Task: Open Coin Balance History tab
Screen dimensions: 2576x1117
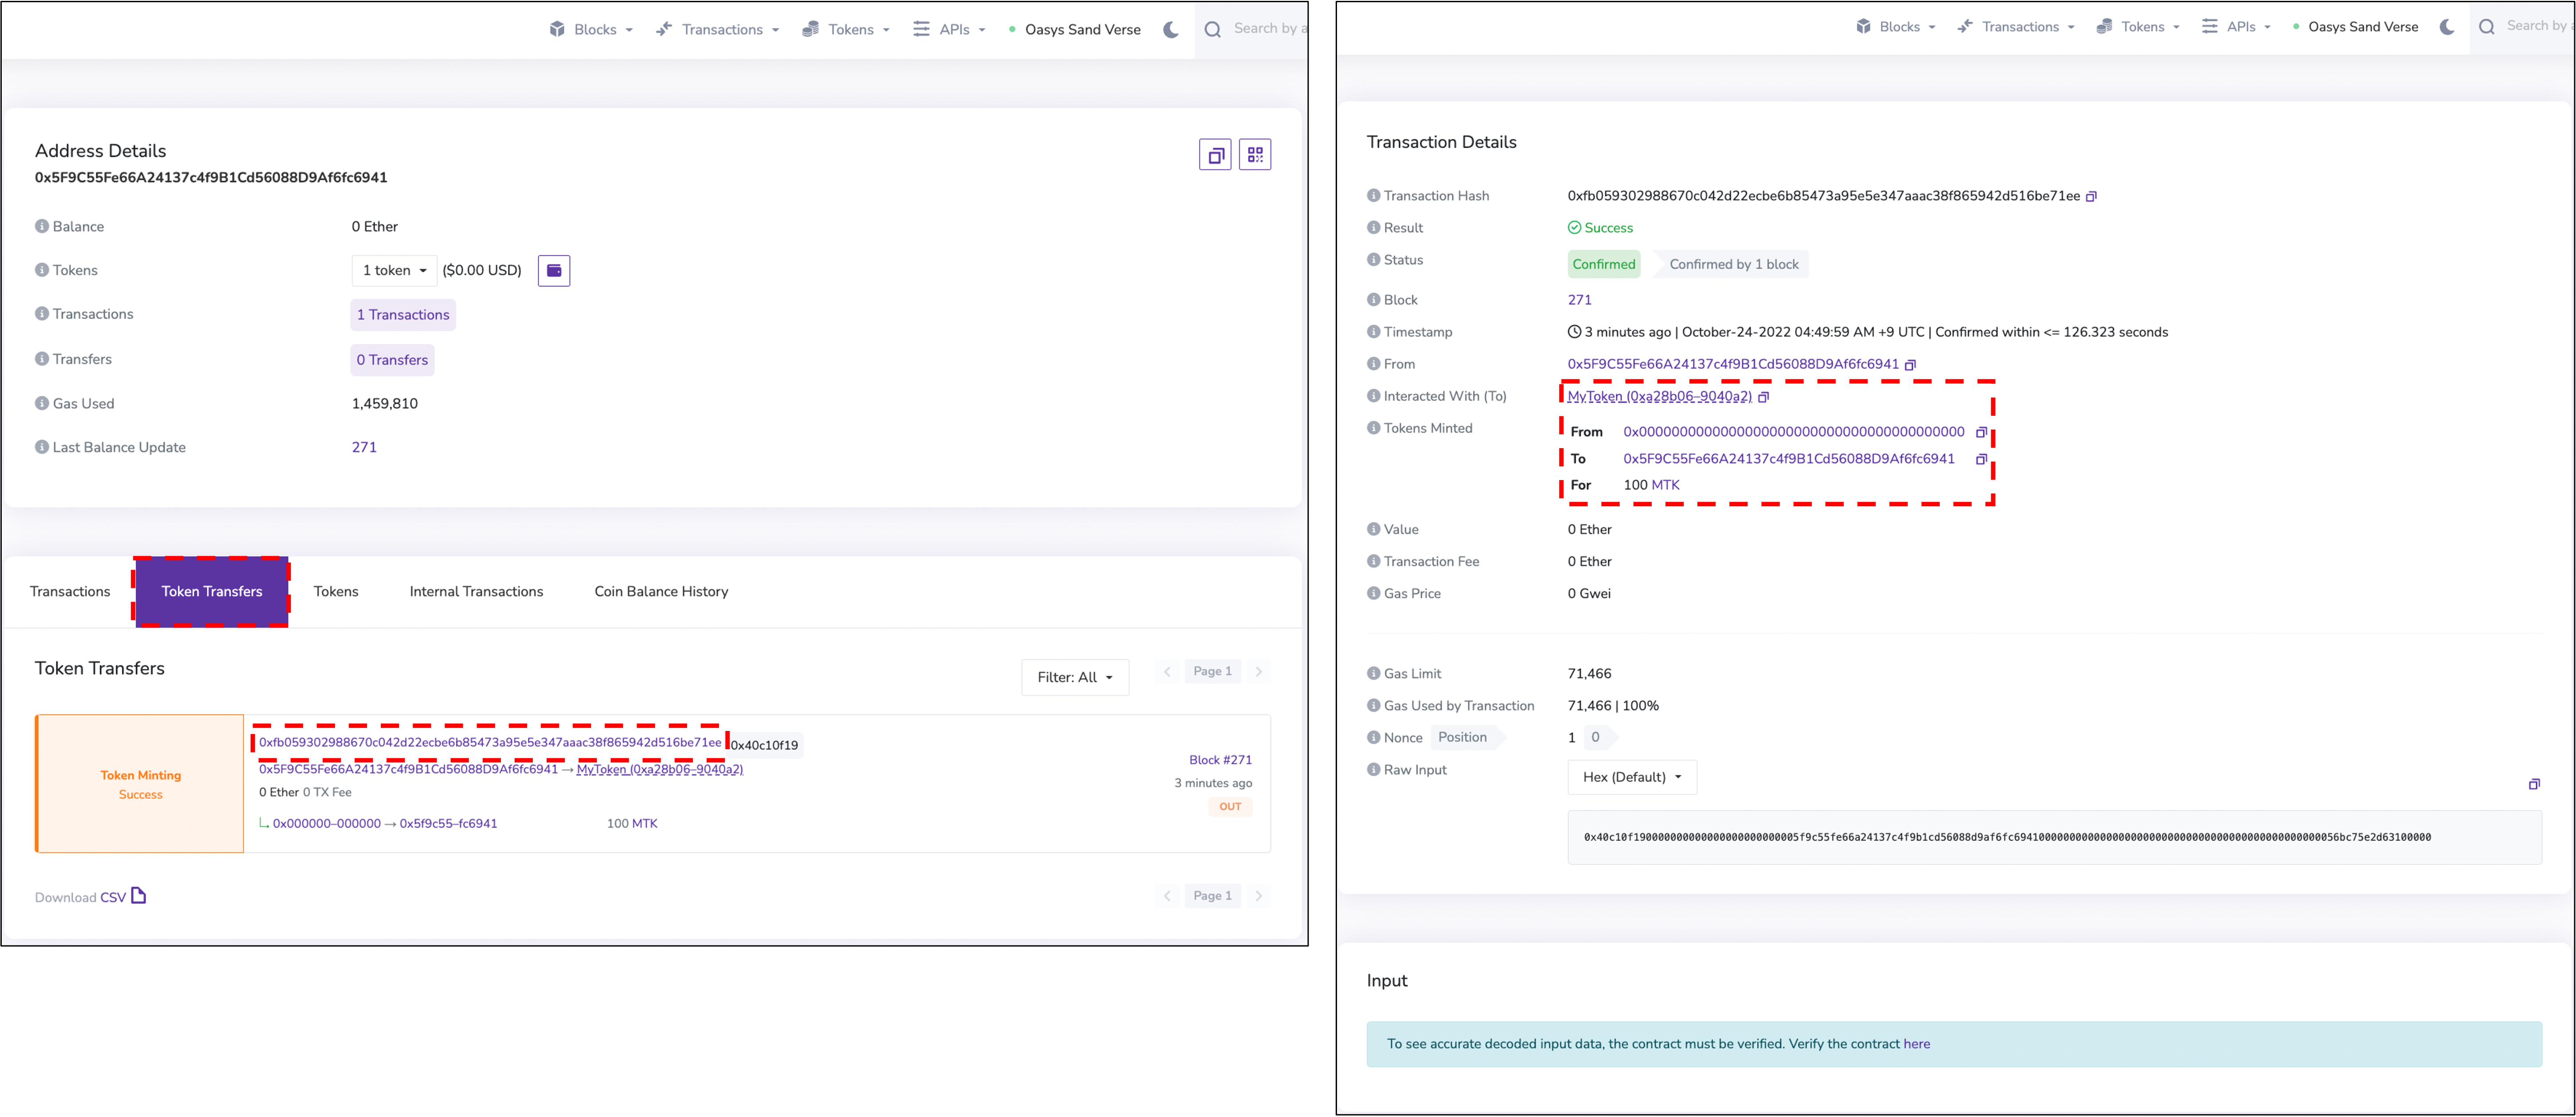Action: click(661, 592)
